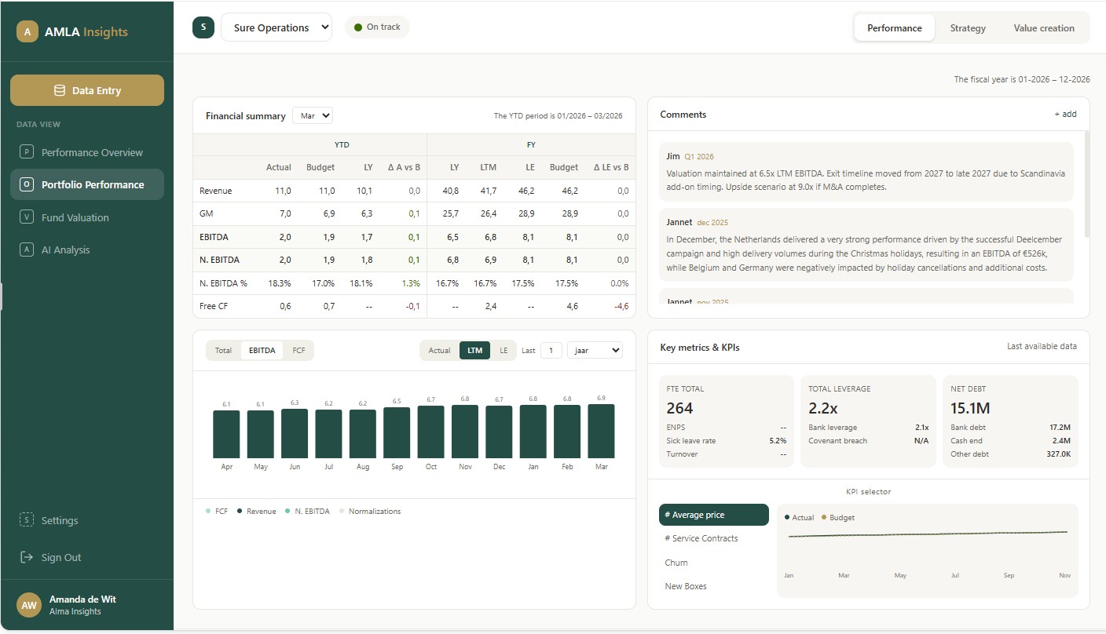Click the TOTAL LEVERAGE 2.2x card
Viewport: 1106px width, 634px height.
(868, 421)
